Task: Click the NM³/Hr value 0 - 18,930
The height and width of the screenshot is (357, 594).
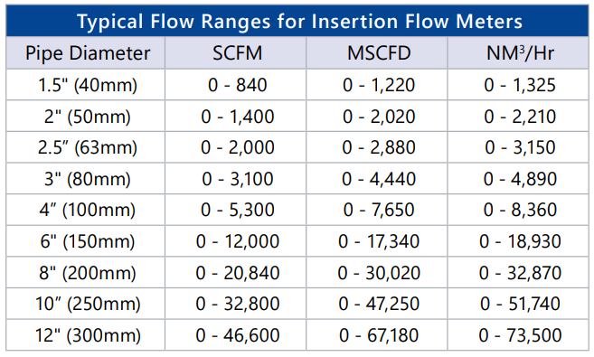Action: [x=520, y=241]
